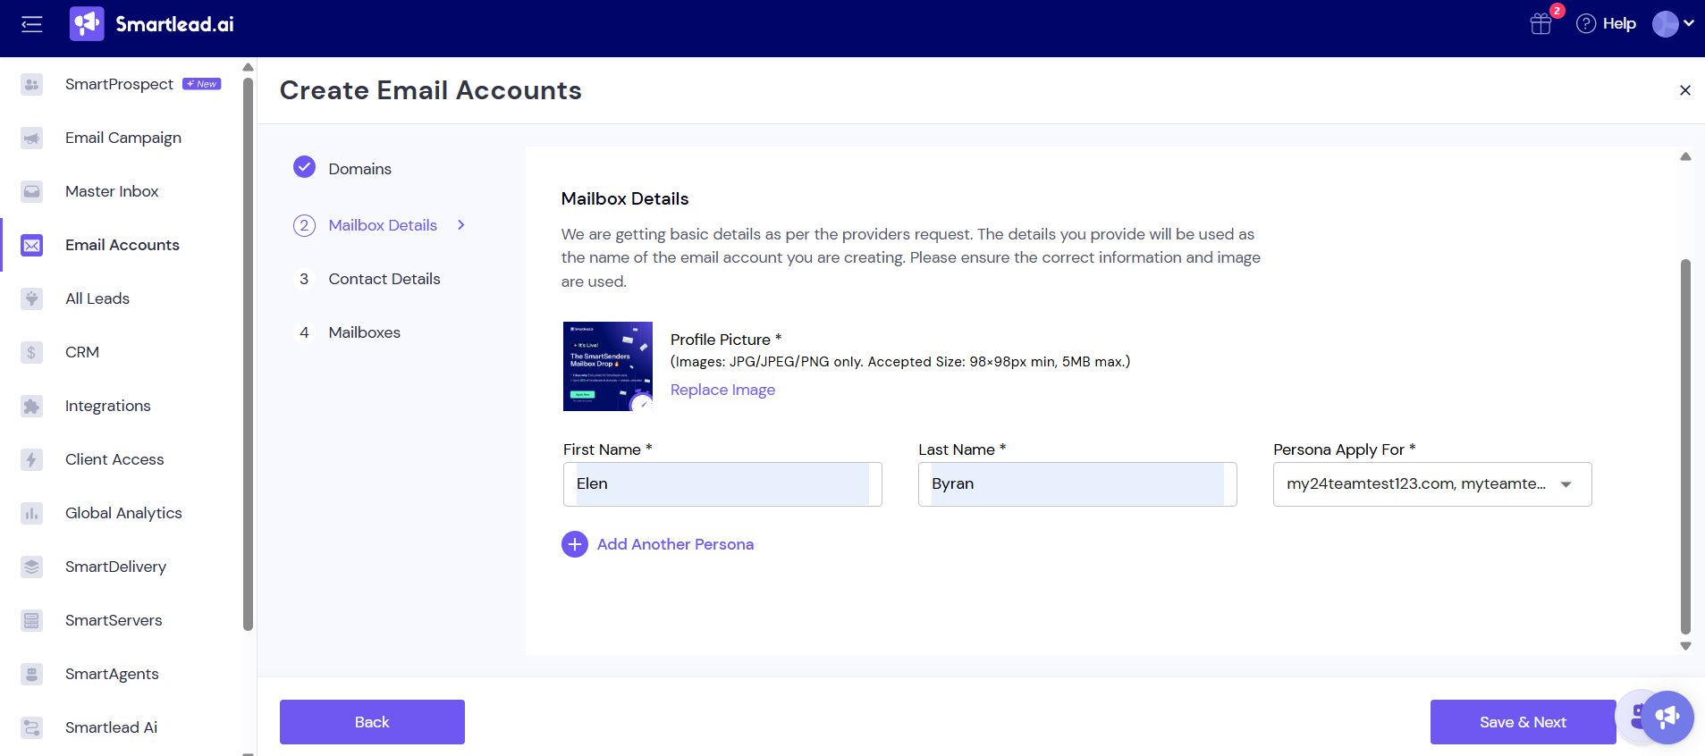Click the Help question mark icon

(1586, 24)
